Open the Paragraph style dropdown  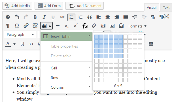[20, 35]
